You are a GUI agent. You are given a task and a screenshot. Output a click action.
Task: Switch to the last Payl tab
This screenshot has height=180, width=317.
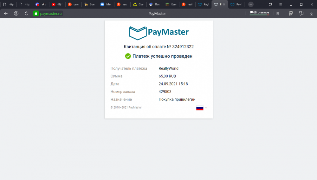[236, 4]
